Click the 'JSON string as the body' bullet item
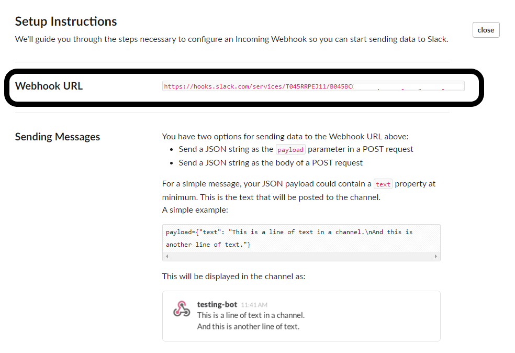Image resolution: width=515 pixels, height=353 pixels. (x=271, y=163)
